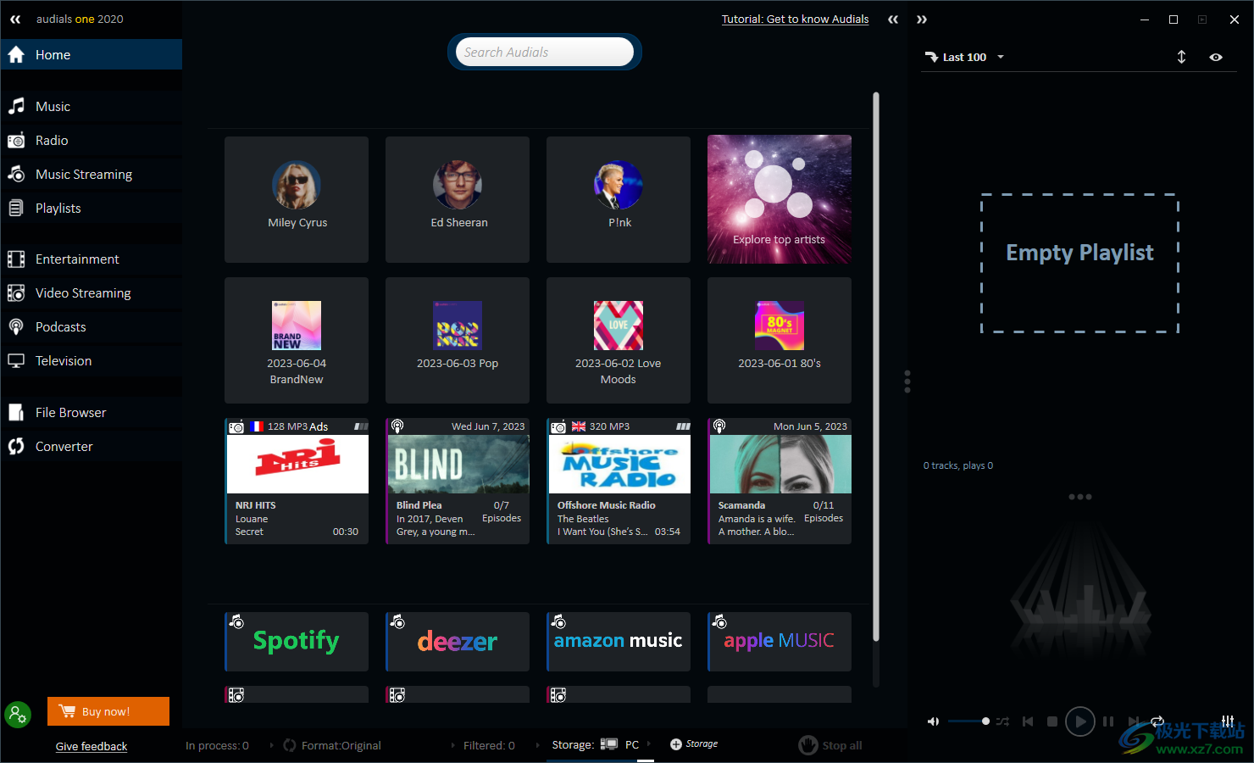Image resolution: width=1254 pixels, height=763 pixels.
Task: Collapse the left navigation sidebar
Action: tap(15, 19)
